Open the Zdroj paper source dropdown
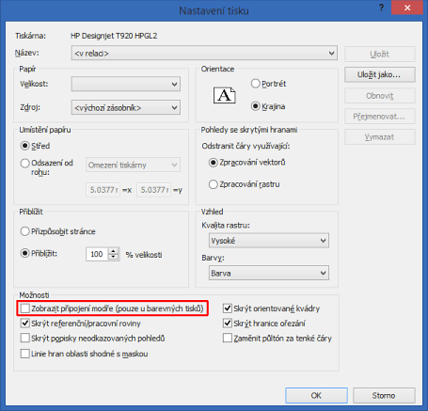428x411 pixels. coord(126,107)
